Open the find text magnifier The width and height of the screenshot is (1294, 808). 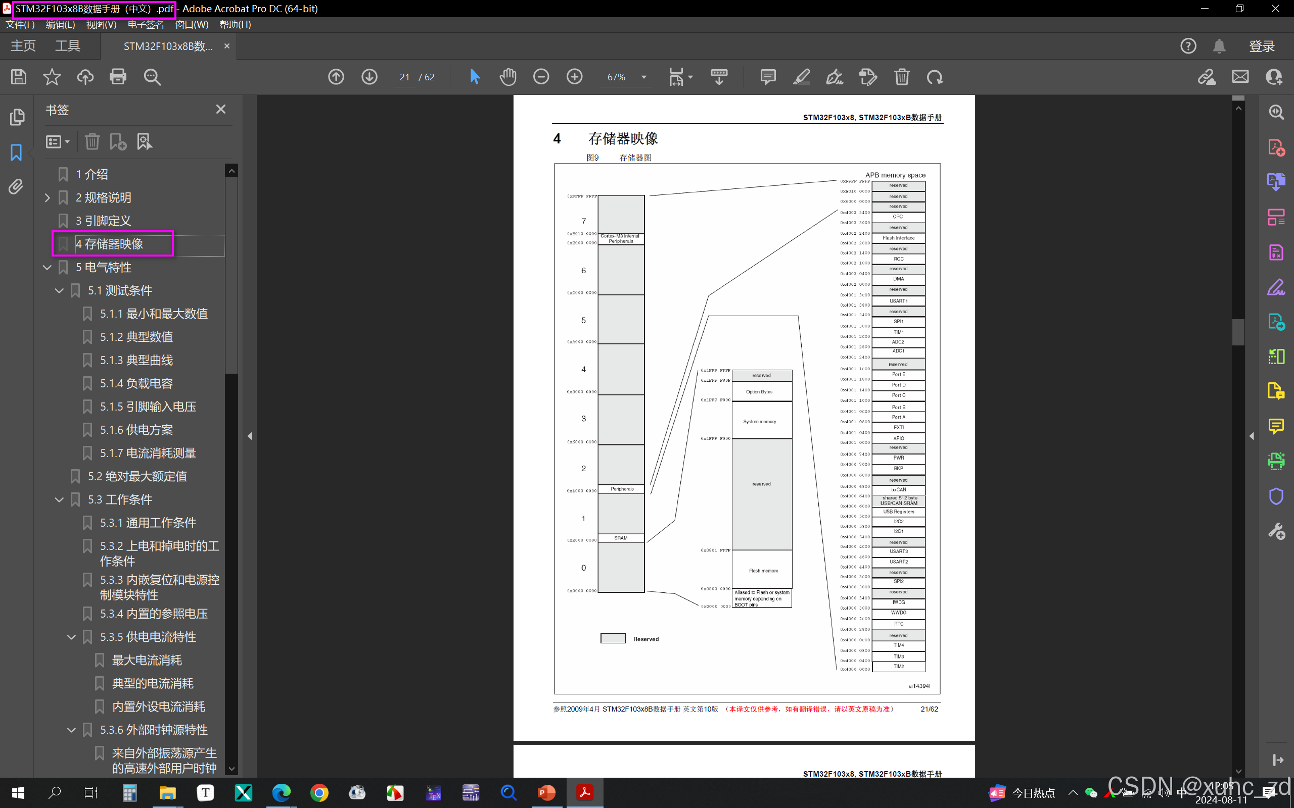point(152,77)
